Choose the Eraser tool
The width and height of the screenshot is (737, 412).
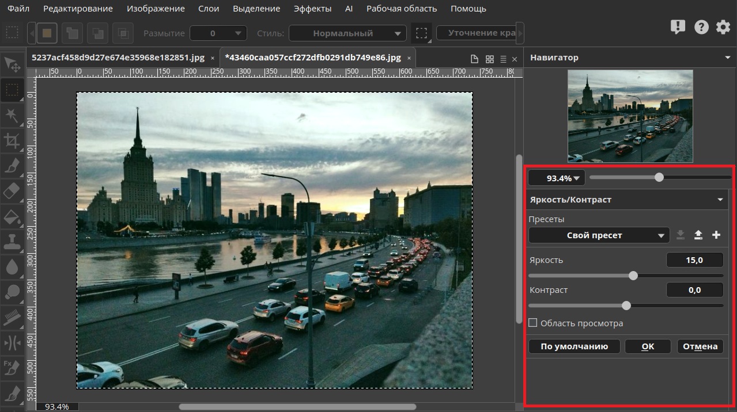pos(12,191)
